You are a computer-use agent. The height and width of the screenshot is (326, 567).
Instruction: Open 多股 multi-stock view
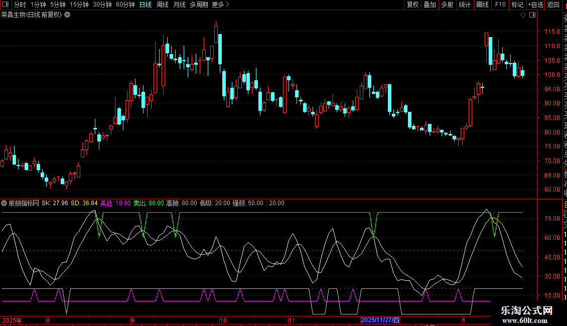[447, 5]
